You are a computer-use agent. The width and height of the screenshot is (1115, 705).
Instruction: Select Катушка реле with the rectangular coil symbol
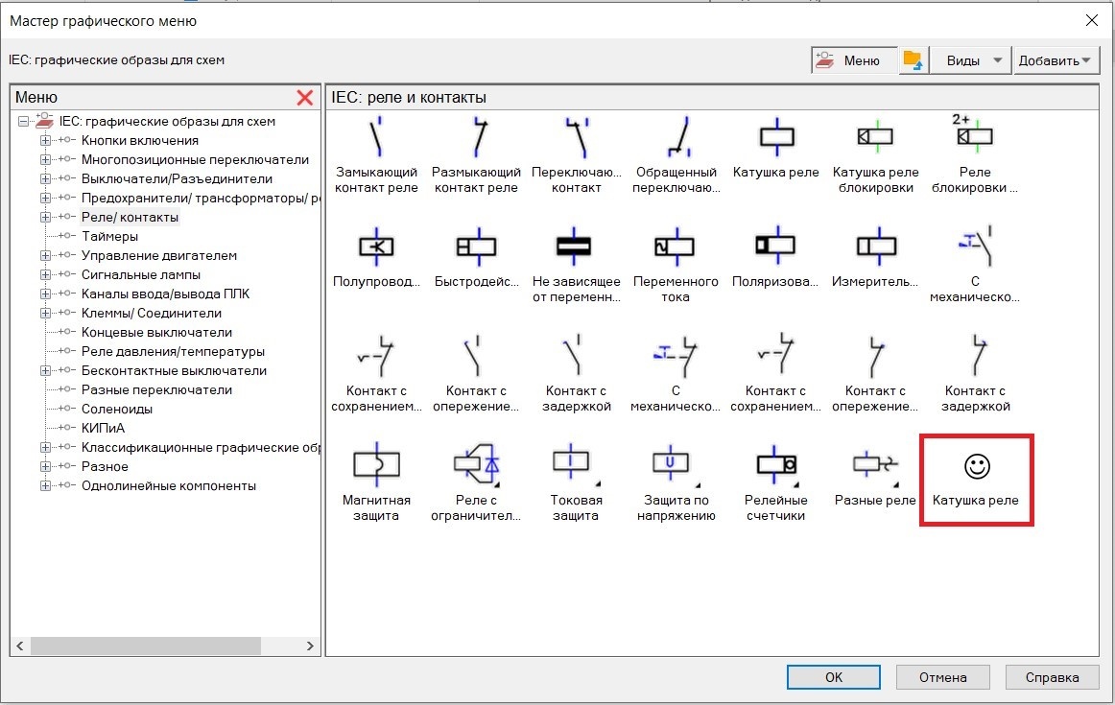tap(776, 137)
